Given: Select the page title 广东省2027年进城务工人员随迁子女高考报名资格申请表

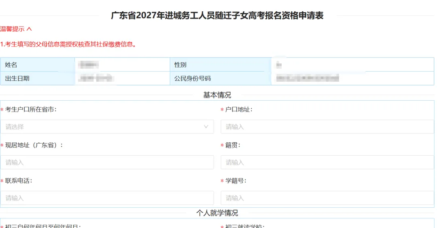Looking at the screenshot, I should coord(217,15).
